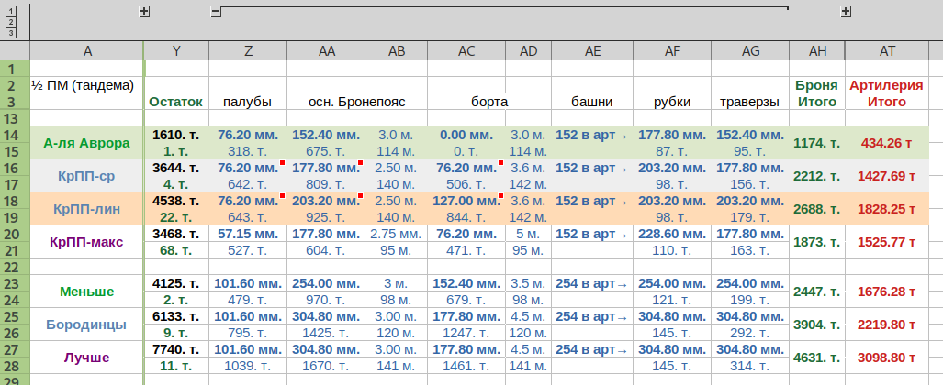The image size is (943, 385).
Task: Click the '1039. т.' cell
Action: click(248, 366)
